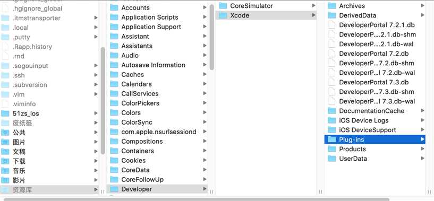Select the Containers folder row

[x=157, y=151]
